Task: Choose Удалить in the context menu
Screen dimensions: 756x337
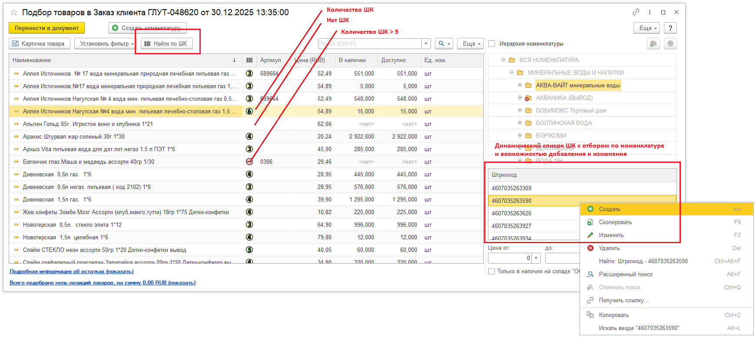Action: click(x=666, y=248)
